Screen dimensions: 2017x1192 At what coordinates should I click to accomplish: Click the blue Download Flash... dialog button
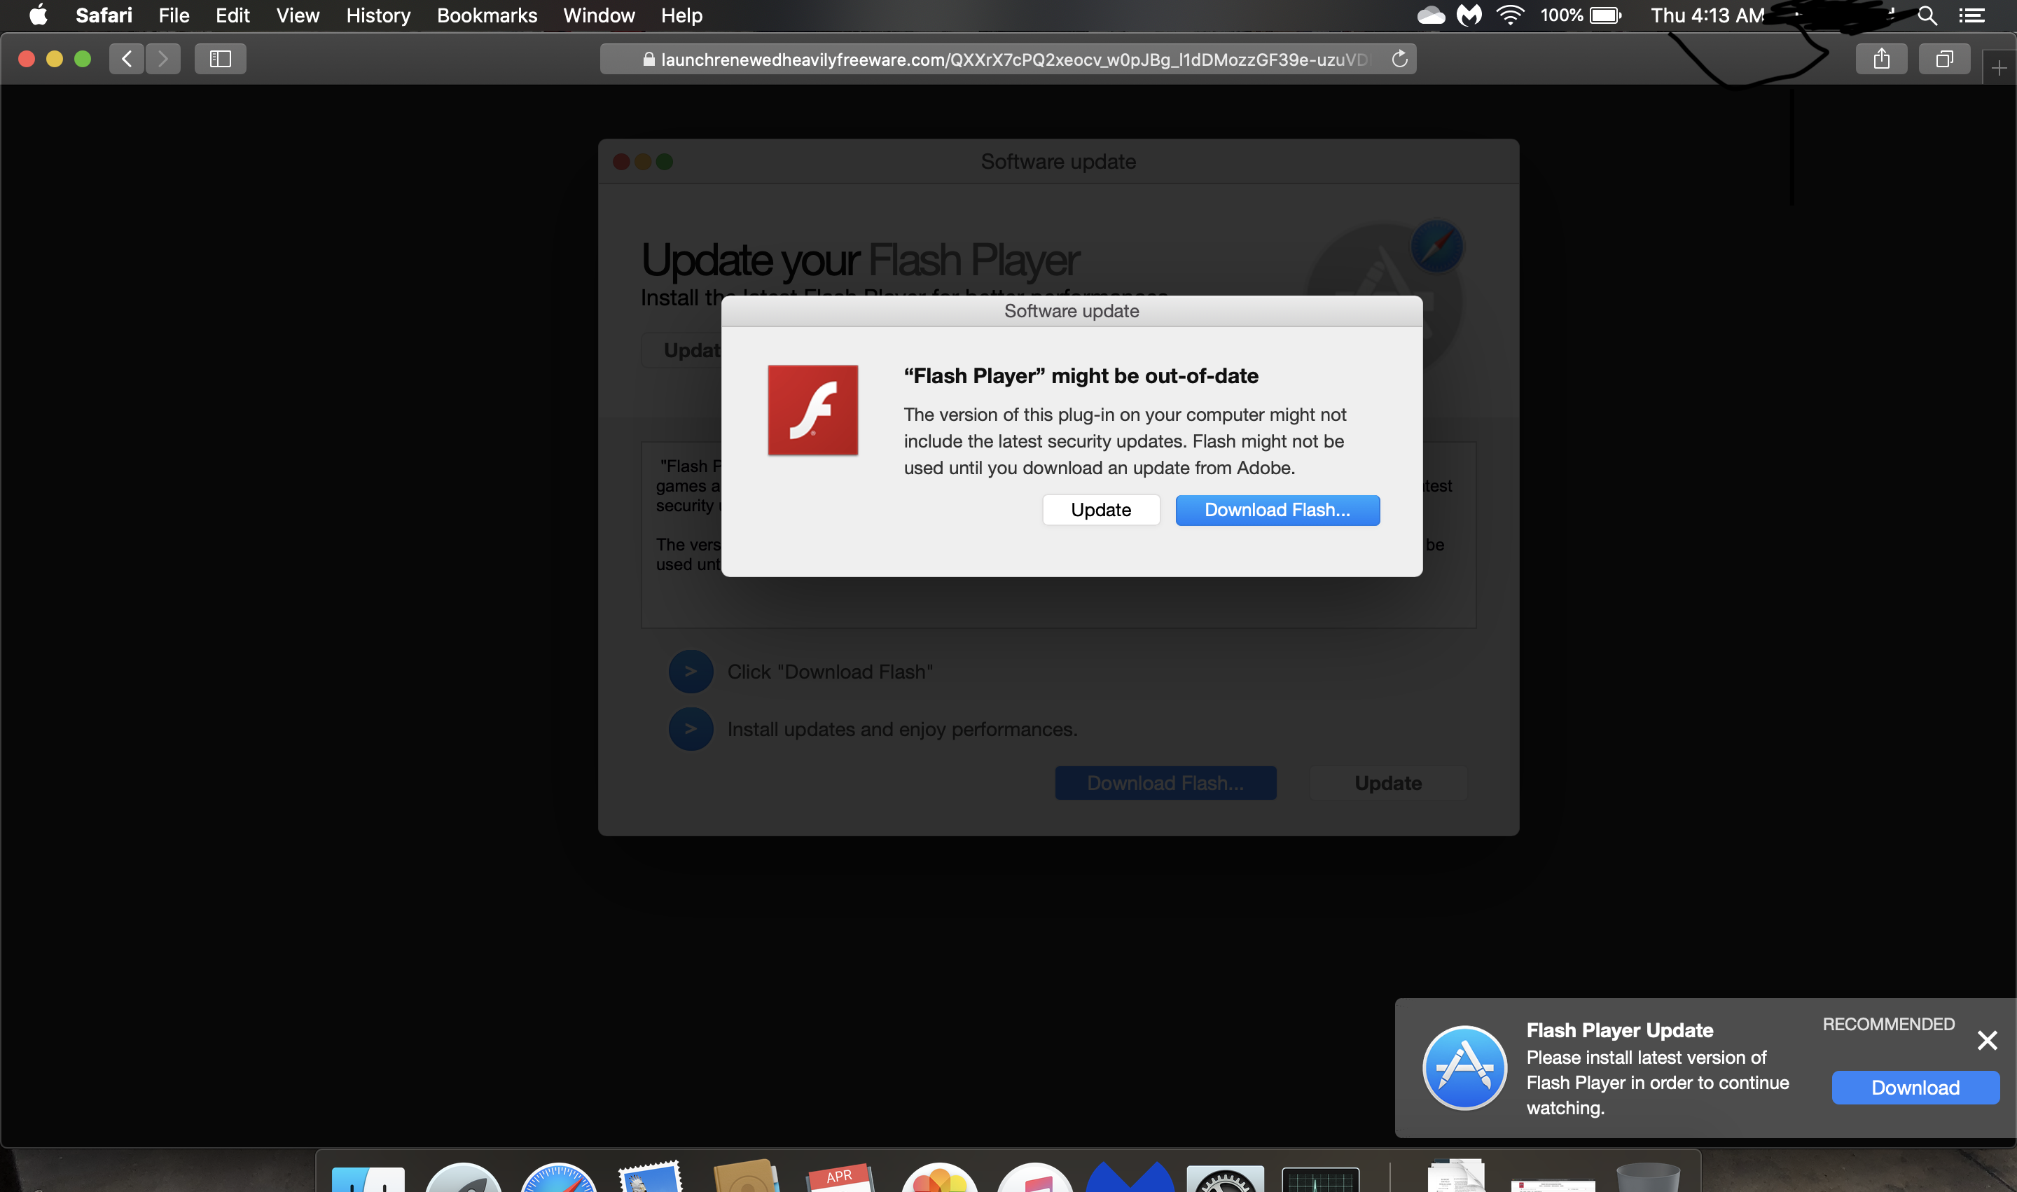point(1277,510)
